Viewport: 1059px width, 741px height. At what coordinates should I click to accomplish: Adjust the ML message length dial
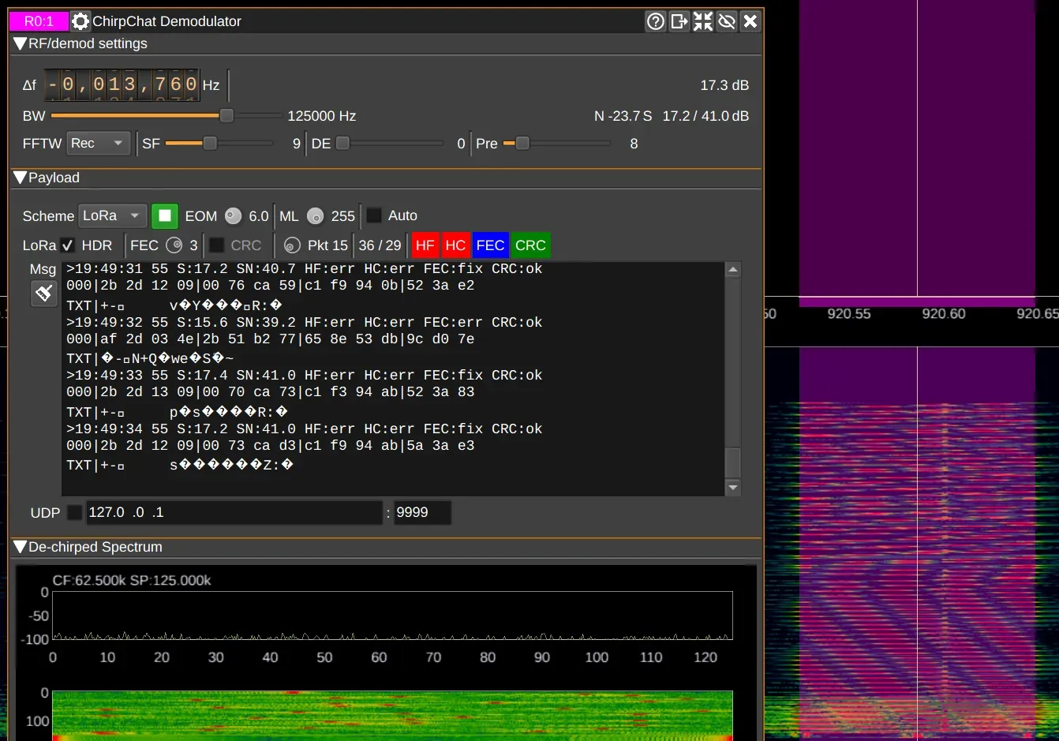[x=315, y=215]
